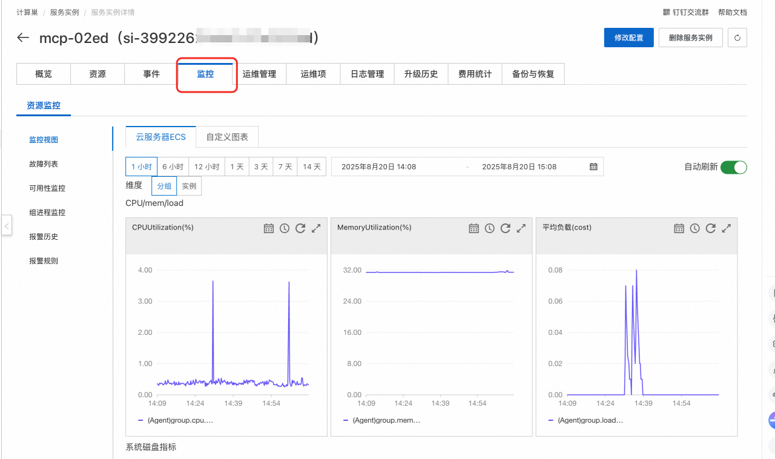Image resolution: width=775 pixels, height=459 pixels.
Task: Click calendar icon in date range field
Action: (x=593, y=167)
